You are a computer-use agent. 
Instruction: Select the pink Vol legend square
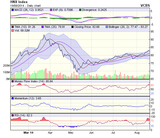(x=12, y=31)
